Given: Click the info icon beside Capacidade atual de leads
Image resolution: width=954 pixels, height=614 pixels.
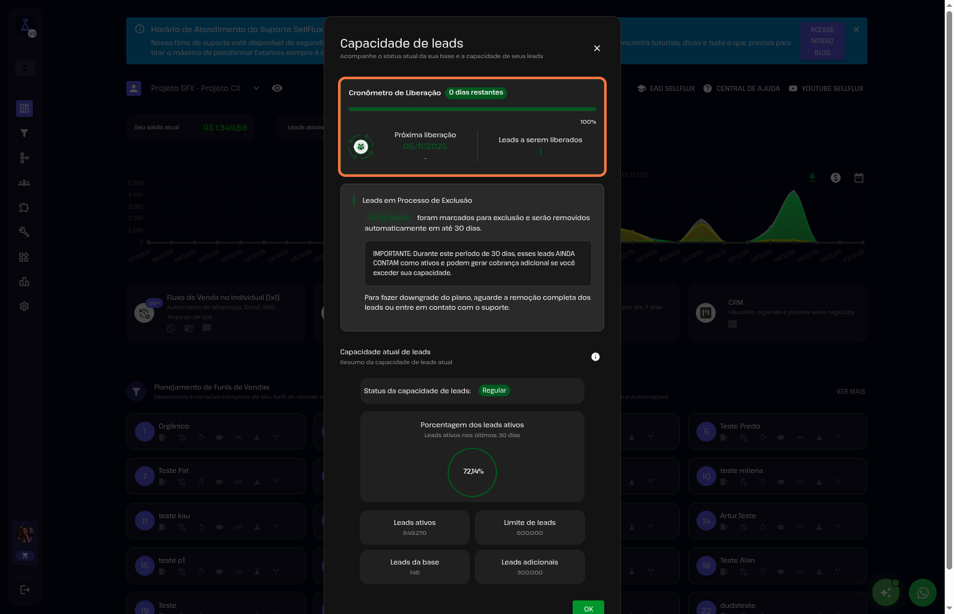Looking at the screenshot, I should click(x=595, y=357).
